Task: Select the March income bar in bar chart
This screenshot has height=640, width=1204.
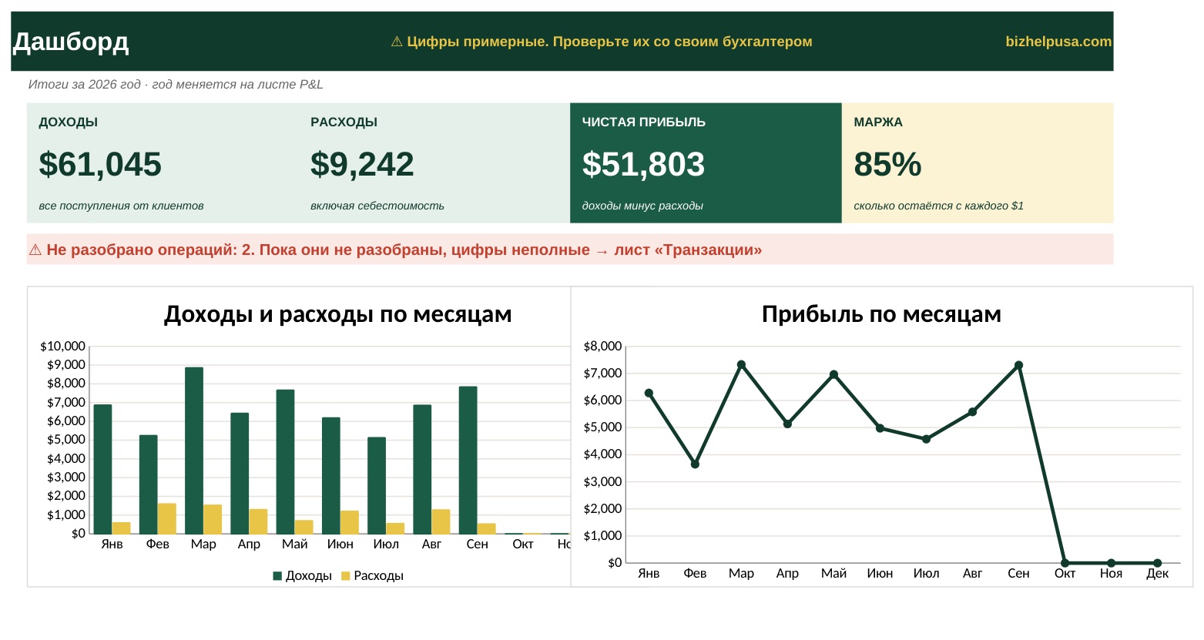Action: [194, 451]
